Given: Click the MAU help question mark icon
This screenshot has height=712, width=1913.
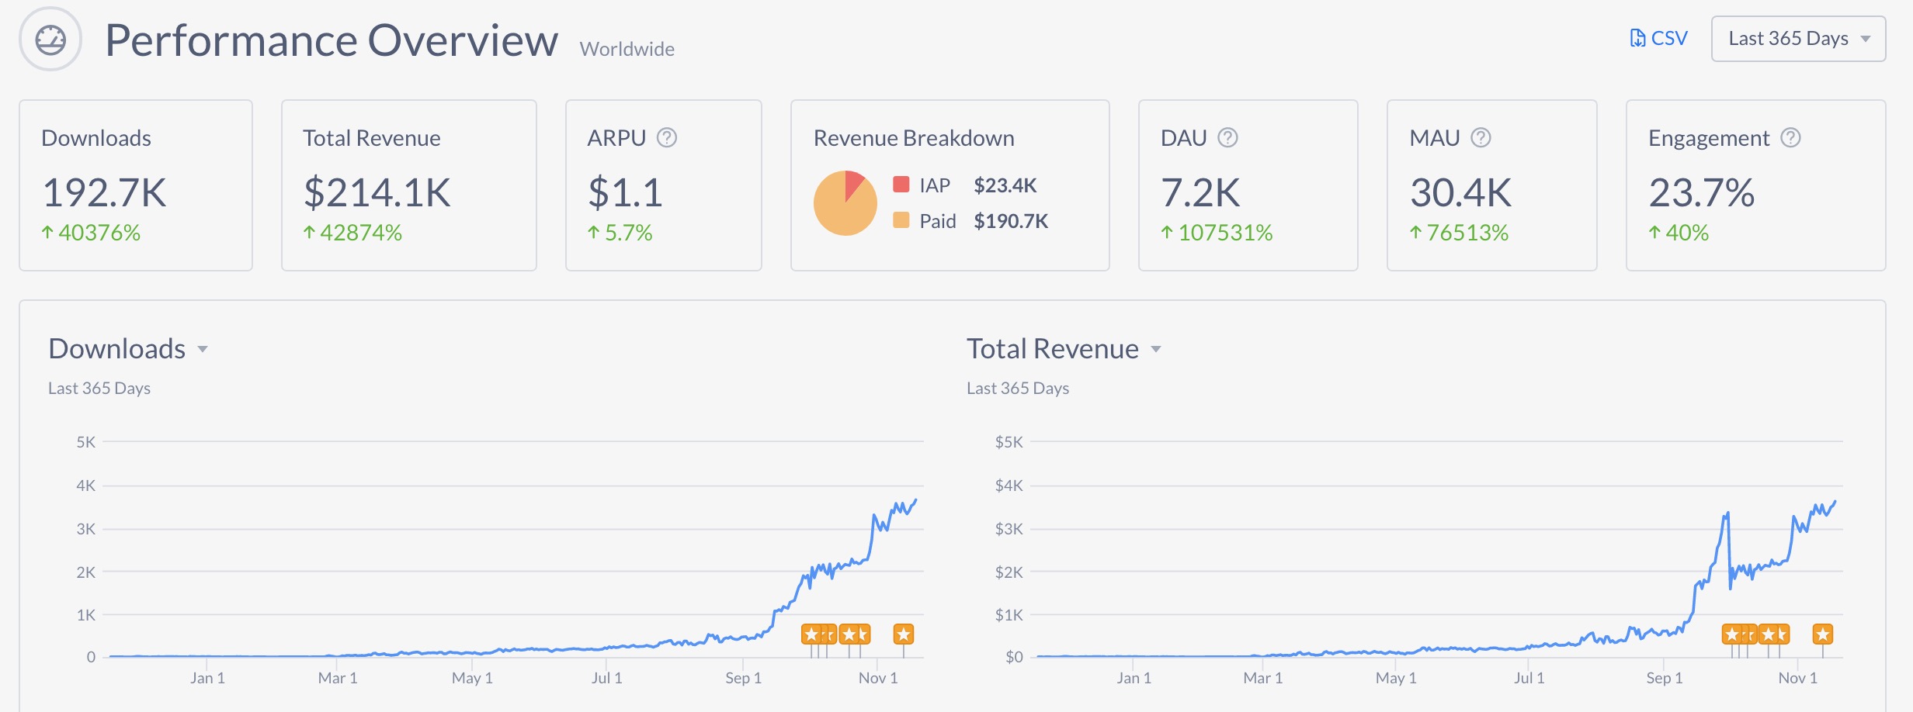Looking at the screenshot, I should click(1481, 138).
